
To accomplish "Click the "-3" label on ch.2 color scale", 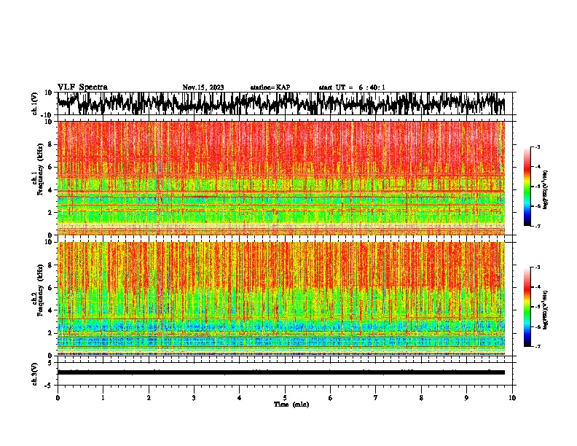I will coord(537,267).
